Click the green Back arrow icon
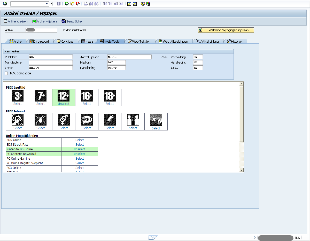Viewport: 310px width, 241px height. click(67, 4)
